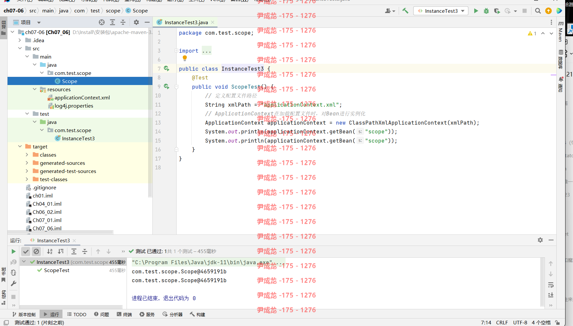Expand all items in project panel
Screen dimensions: 573x326
[x=113, y=22]
